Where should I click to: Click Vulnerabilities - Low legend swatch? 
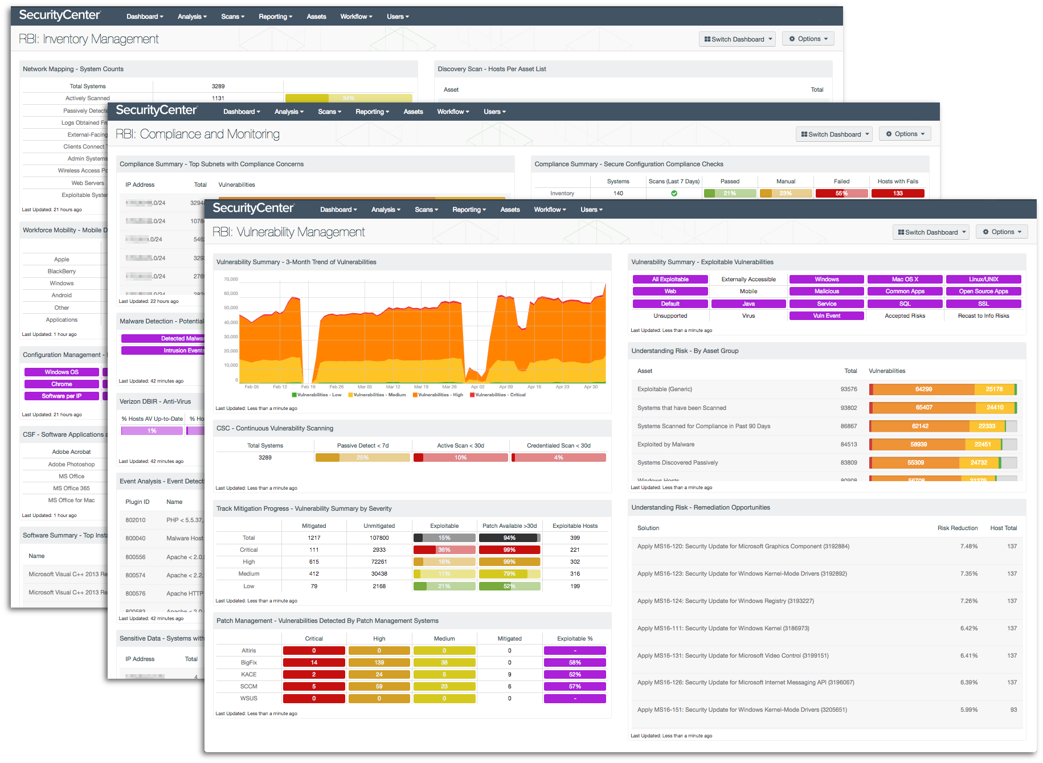pos(294,395)
